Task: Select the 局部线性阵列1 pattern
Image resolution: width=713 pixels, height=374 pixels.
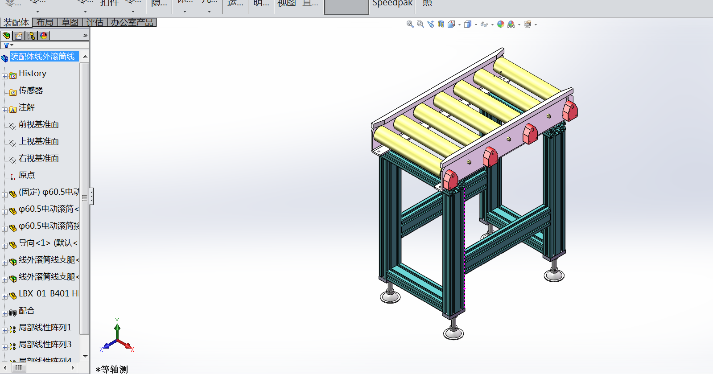Action: point(45,328)
